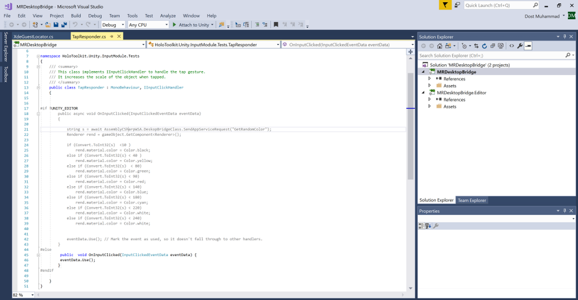Toggle Categorized view in Properties panel

[421, 226]
